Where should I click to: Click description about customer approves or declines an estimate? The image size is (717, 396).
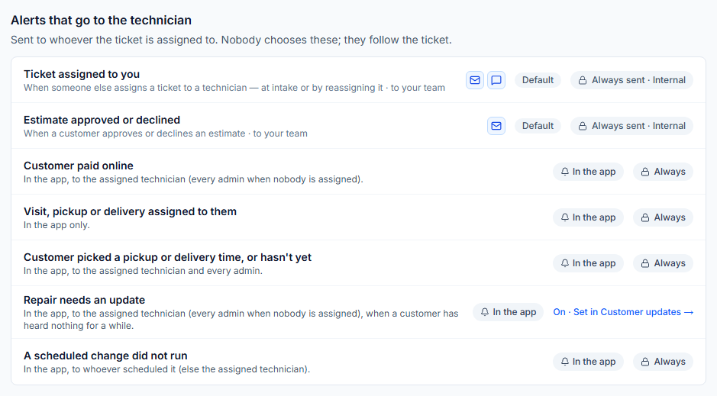(x=166, y=134)
